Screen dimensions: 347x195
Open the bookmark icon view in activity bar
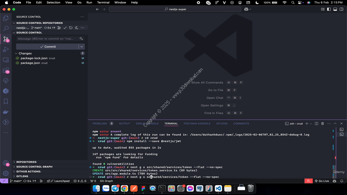(6, 102)
